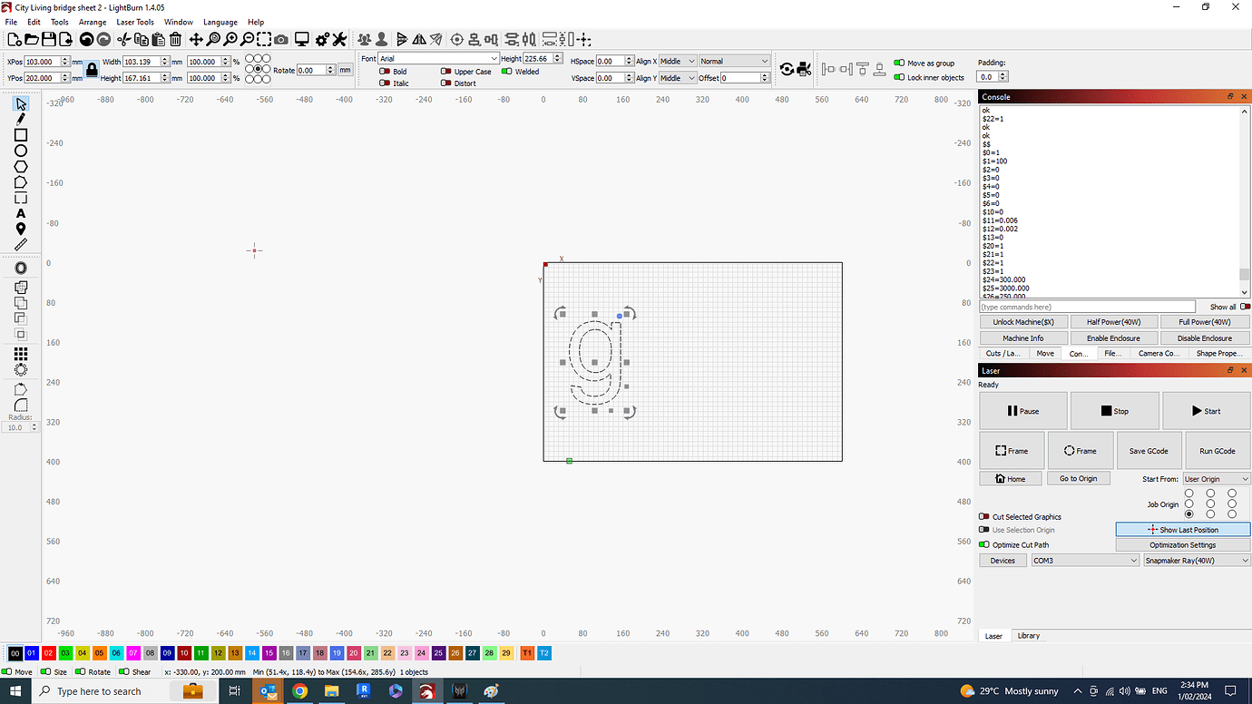Select the Offset Shapes tool
1252x704 pixels.
pyautogui.click(x=20, y=268)
